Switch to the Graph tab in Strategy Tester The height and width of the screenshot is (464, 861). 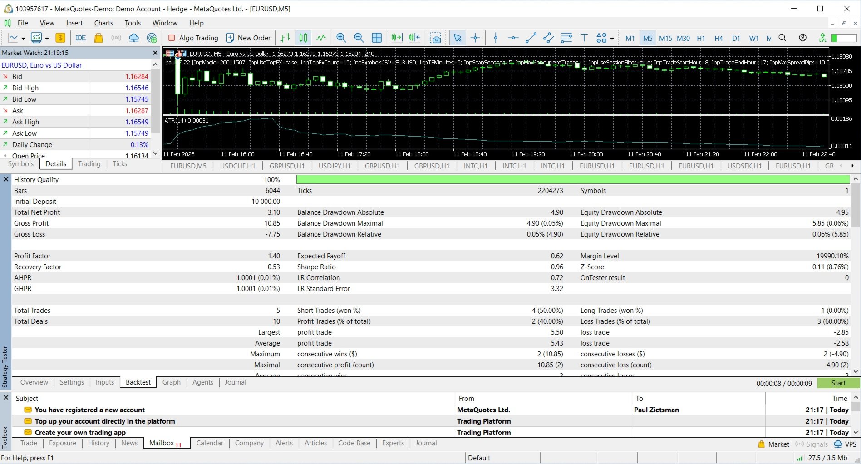click(171, 382)
